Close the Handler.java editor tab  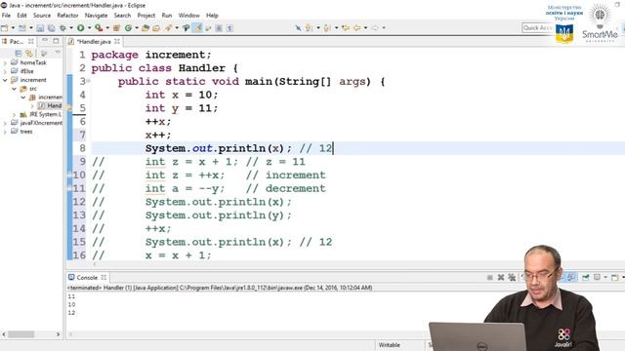[x=117, y=41]
